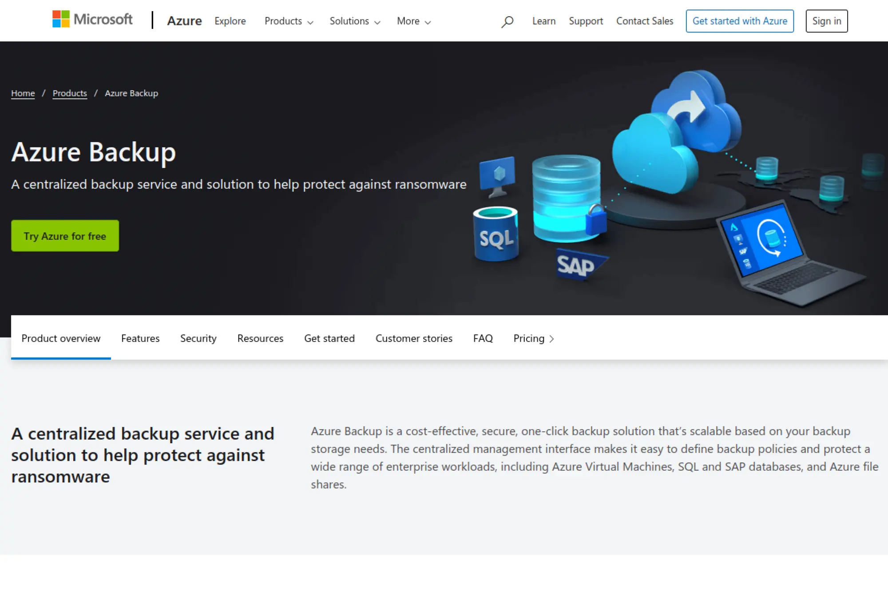The image size is (888, 592).
Task: Select the Customer stories tab
Action: [x=413, y=338]
